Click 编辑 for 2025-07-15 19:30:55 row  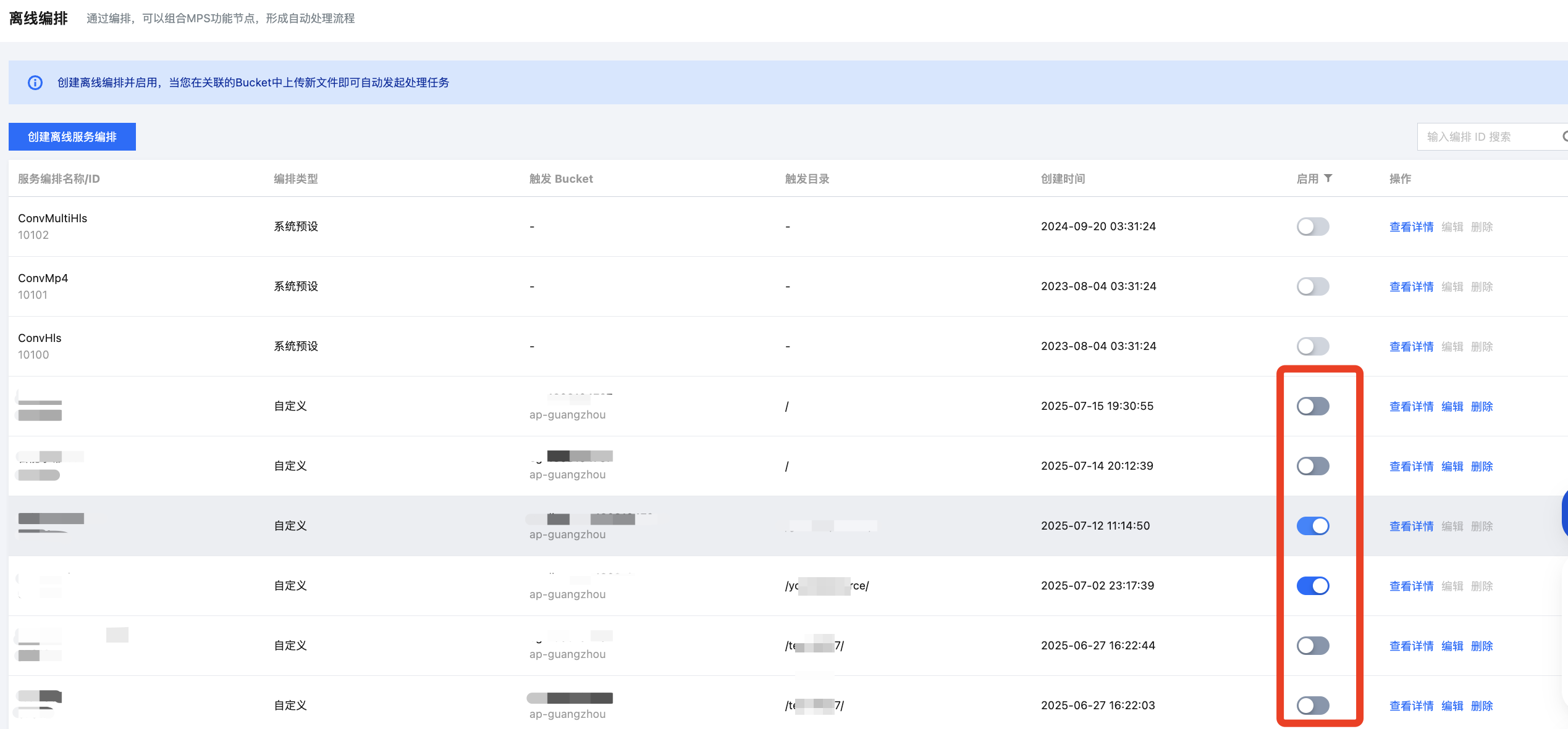(x=1452, y=407)
